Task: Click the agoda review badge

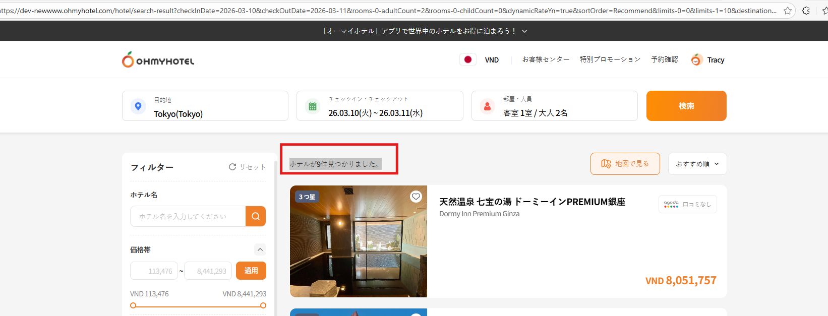Action: pos(688,204)
